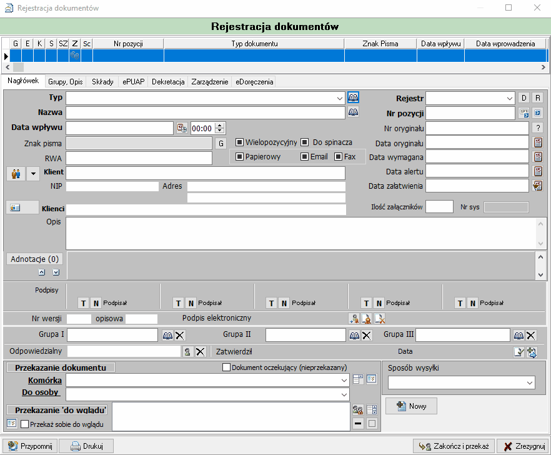The image size is (551, 455).
Task: Click the Nowy button
Action: 412,406
